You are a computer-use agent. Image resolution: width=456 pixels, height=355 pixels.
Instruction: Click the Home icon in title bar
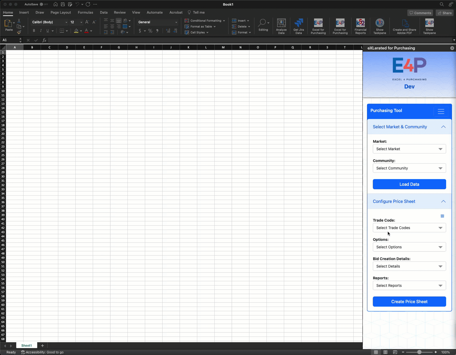[x=56, y=4]
